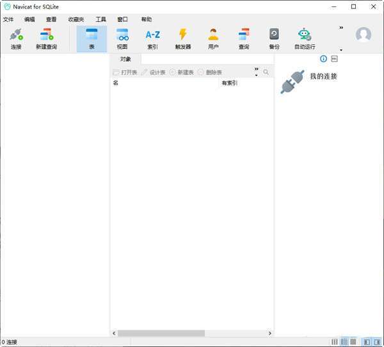Screen dimensions: 384x347
Task: Click the New Table (新建表) button
Action: click(182, 72)
